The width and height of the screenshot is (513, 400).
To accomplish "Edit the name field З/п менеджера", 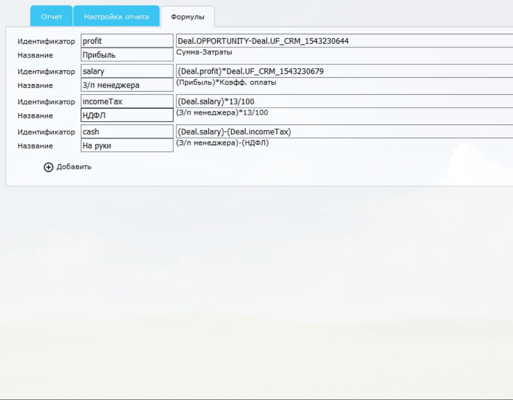I will coord(127,85).
